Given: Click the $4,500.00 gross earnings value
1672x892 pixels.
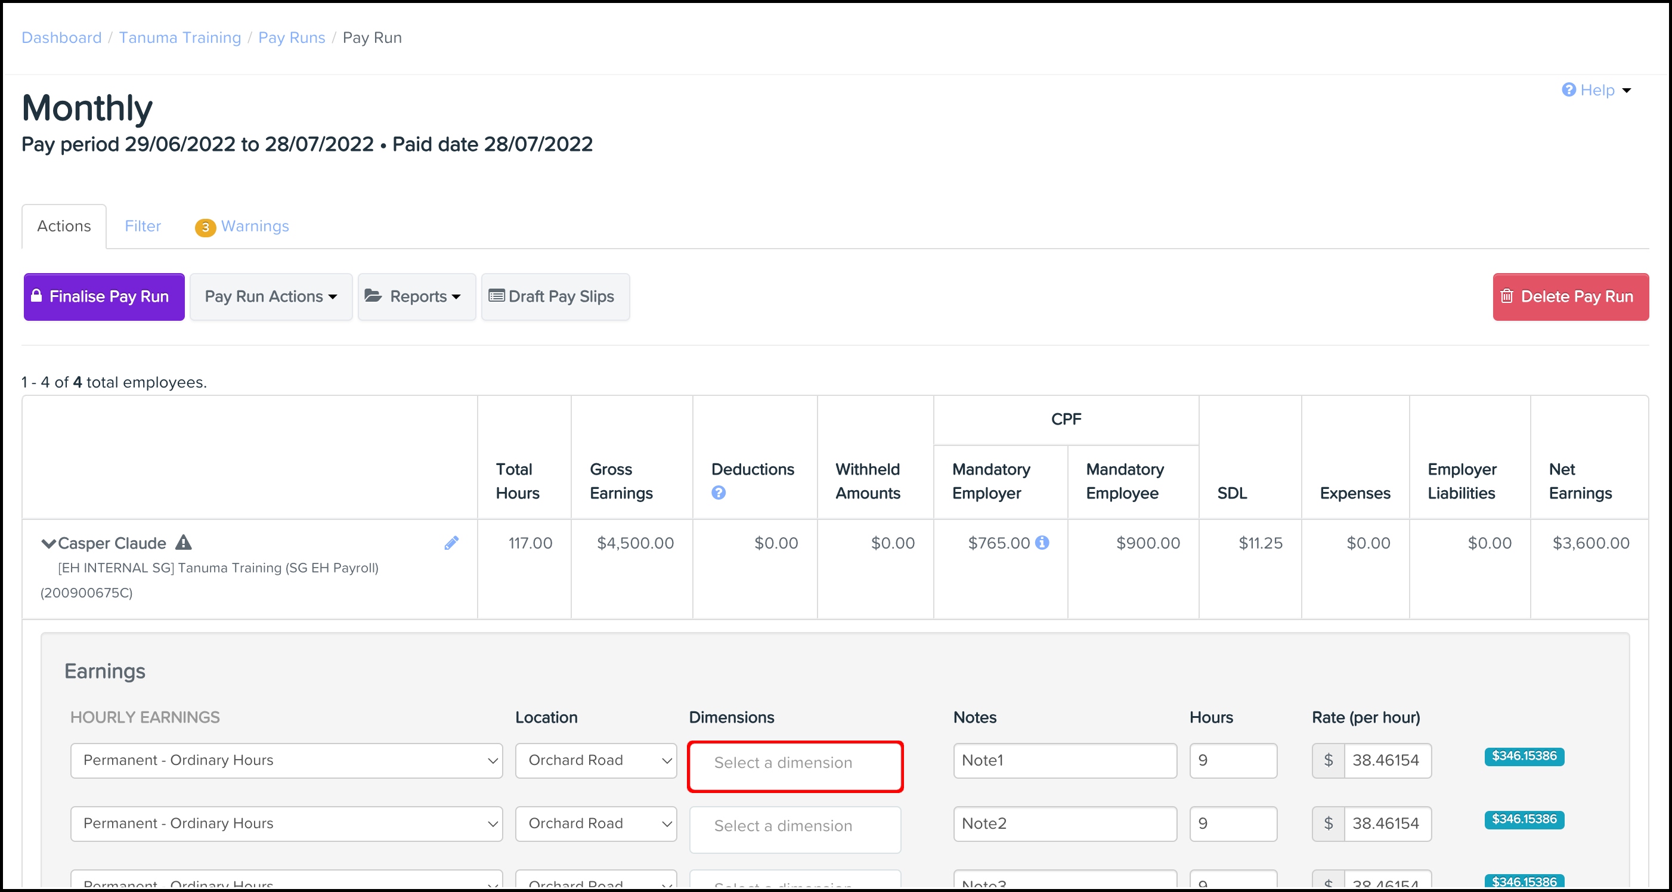Looking at the screenshot, I should point(636,543).
